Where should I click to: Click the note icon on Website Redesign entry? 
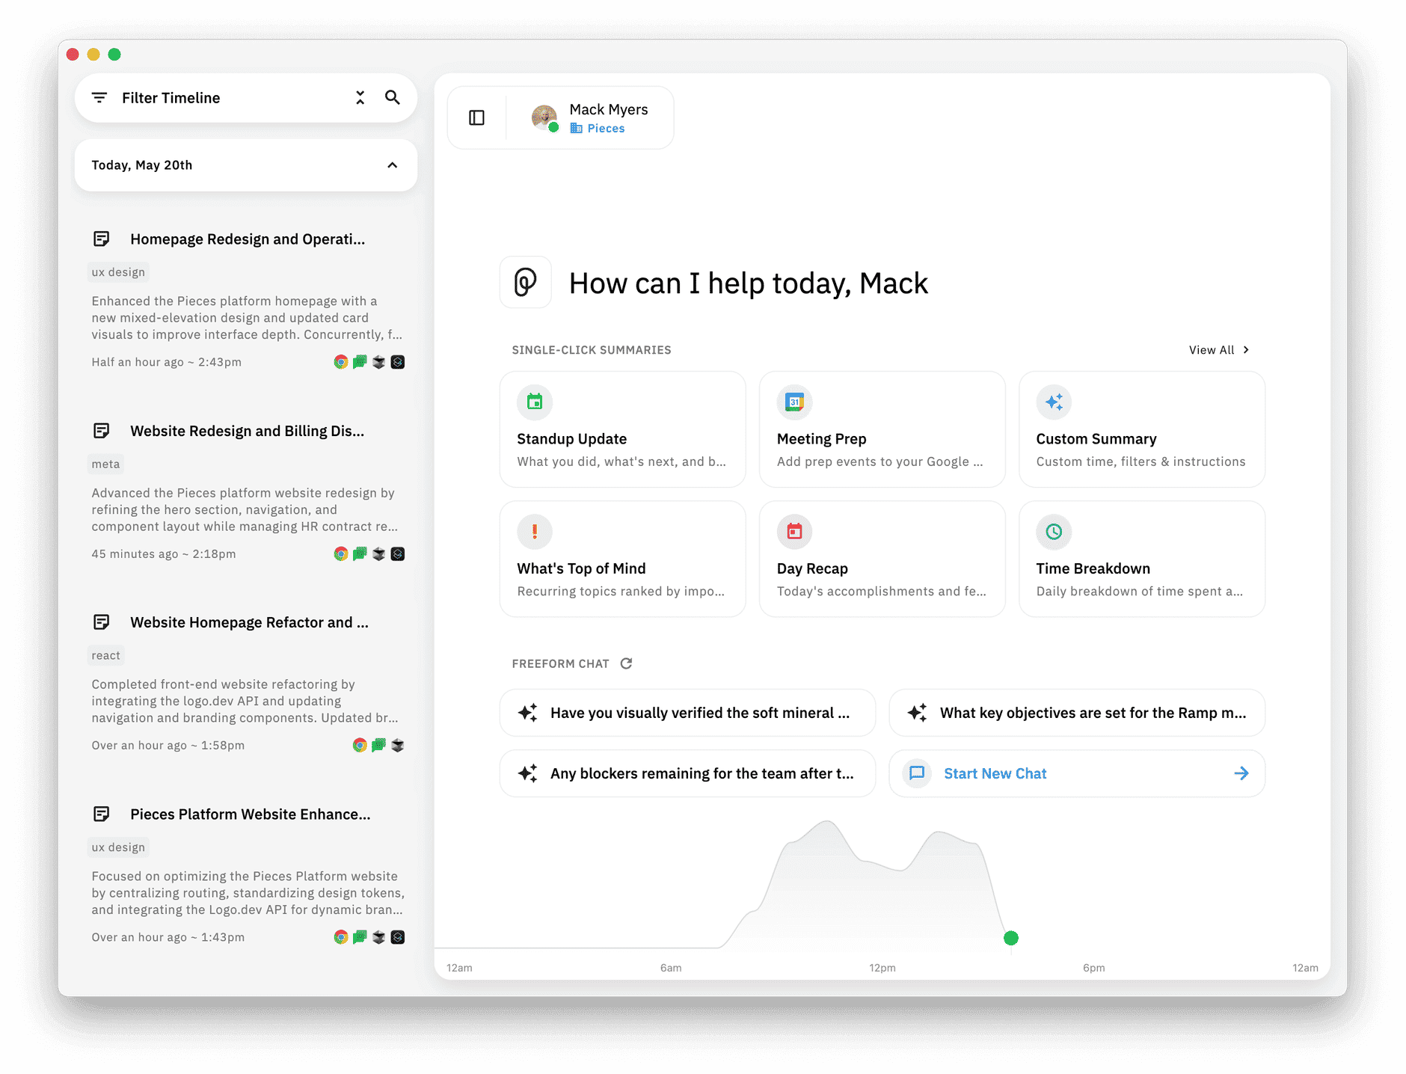(102, 431)
